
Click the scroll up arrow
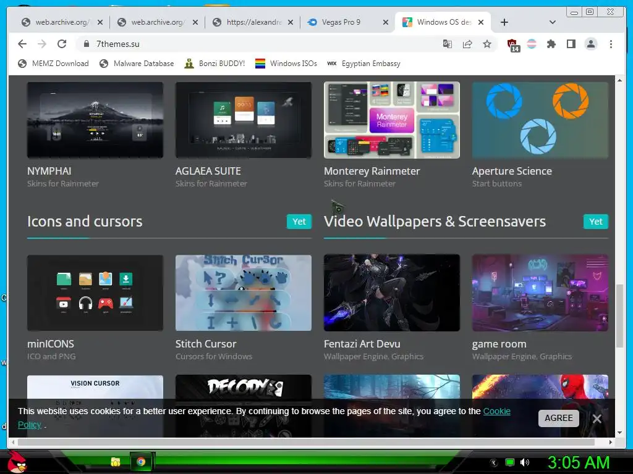pos(619,80)
